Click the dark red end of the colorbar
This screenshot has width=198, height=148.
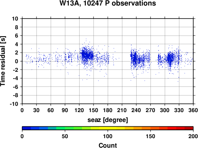[189, 128]
